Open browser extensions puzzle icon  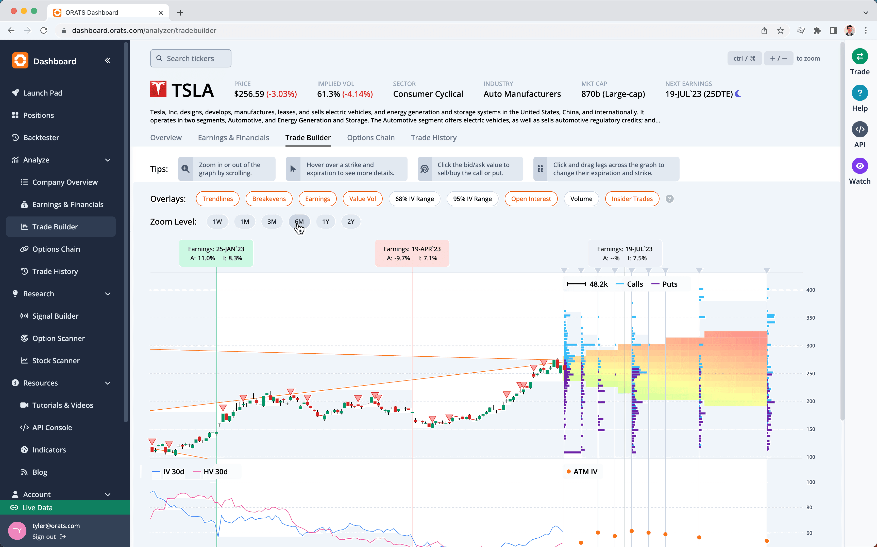click(x=817, y=30)
